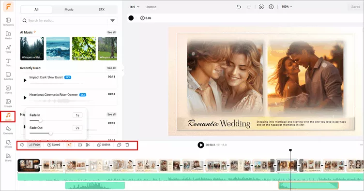Viewport: 364px width, 191px height.
Task: Click the undo arrow icon
Action: 239,7
